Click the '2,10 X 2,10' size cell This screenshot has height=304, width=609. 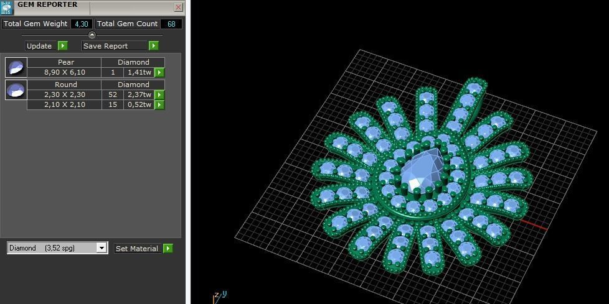click(64, 104)
